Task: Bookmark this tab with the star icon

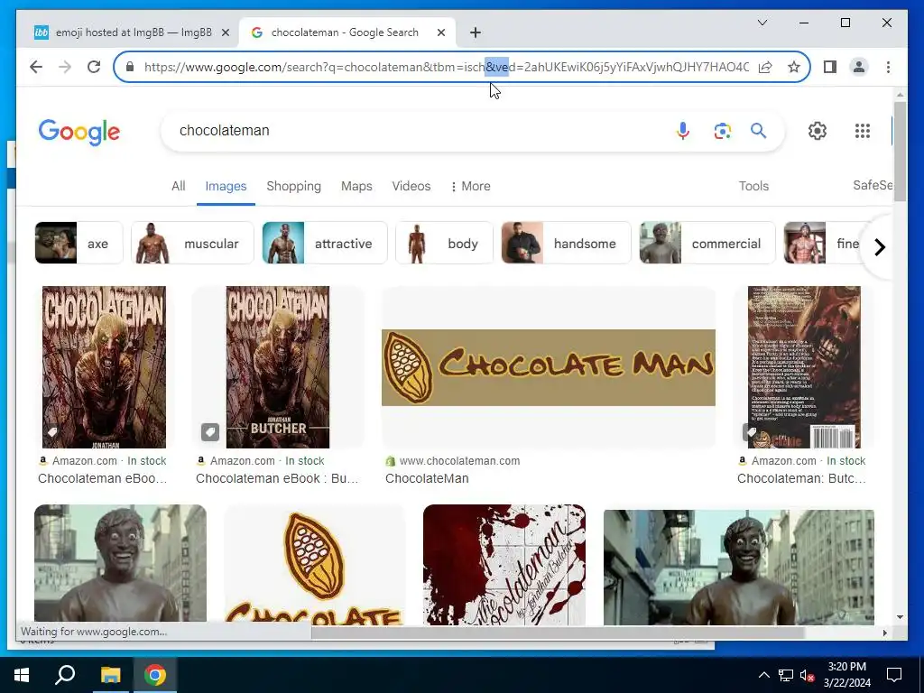Action: [x=794, y=67]
